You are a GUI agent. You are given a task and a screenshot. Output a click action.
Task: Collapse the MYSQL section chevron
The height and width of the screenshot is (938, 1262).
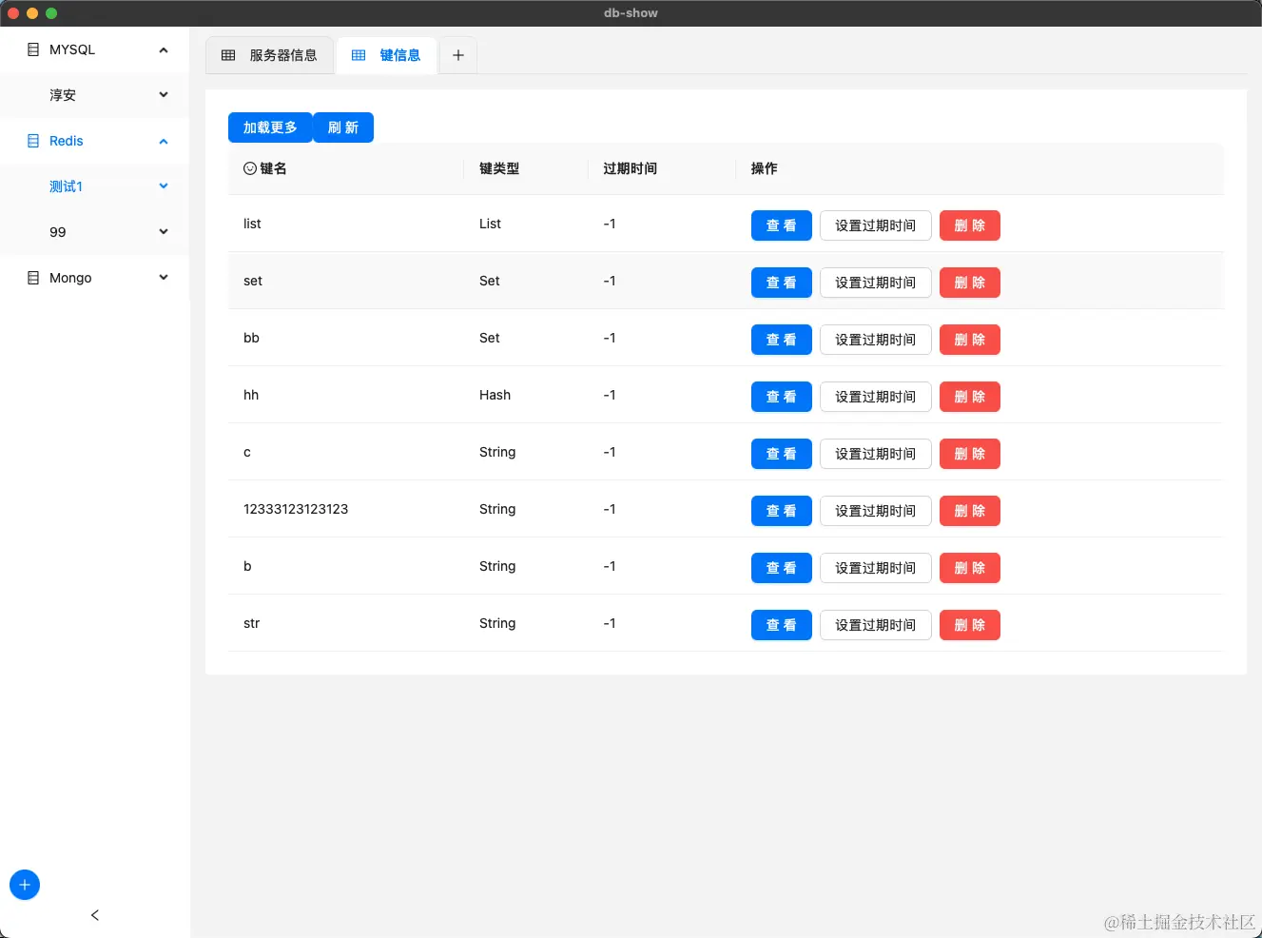(164, 49)
